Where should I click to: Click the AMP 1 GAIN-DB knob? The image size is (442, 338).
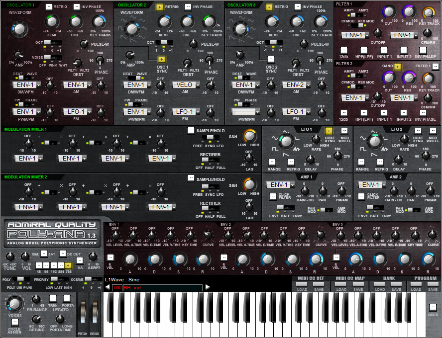pyautogui.click(x=305, y=191)
